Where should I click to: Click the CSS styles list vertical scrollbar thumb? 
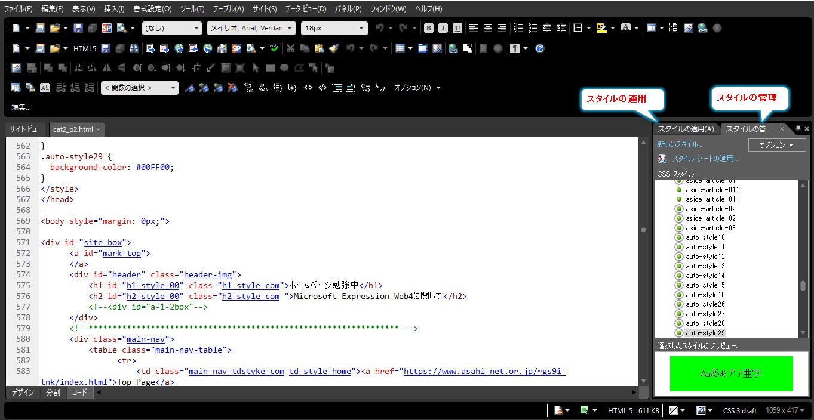pyautogui.click(x=803, y=285)
